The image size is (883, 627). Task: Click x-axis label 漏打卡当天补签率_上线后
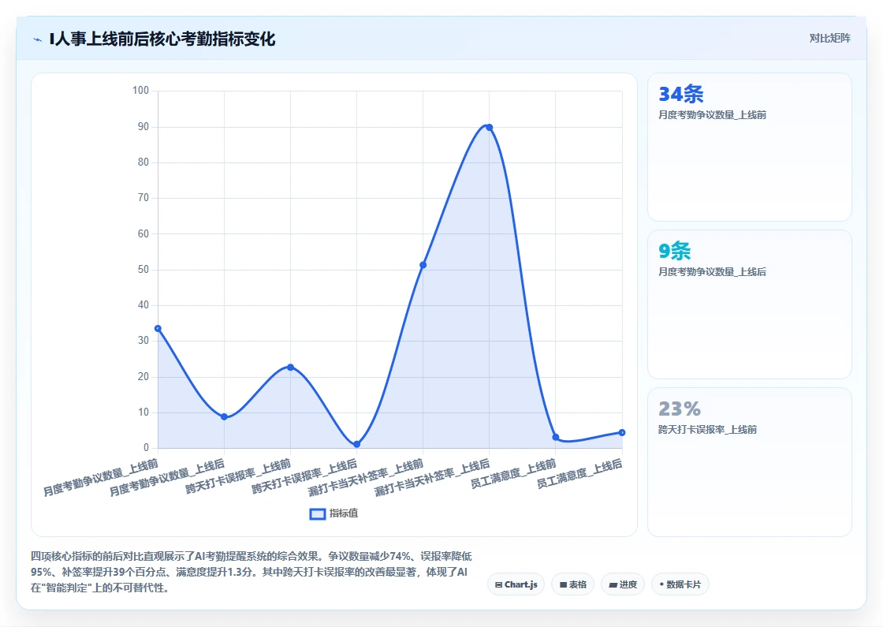click(432, 478)
